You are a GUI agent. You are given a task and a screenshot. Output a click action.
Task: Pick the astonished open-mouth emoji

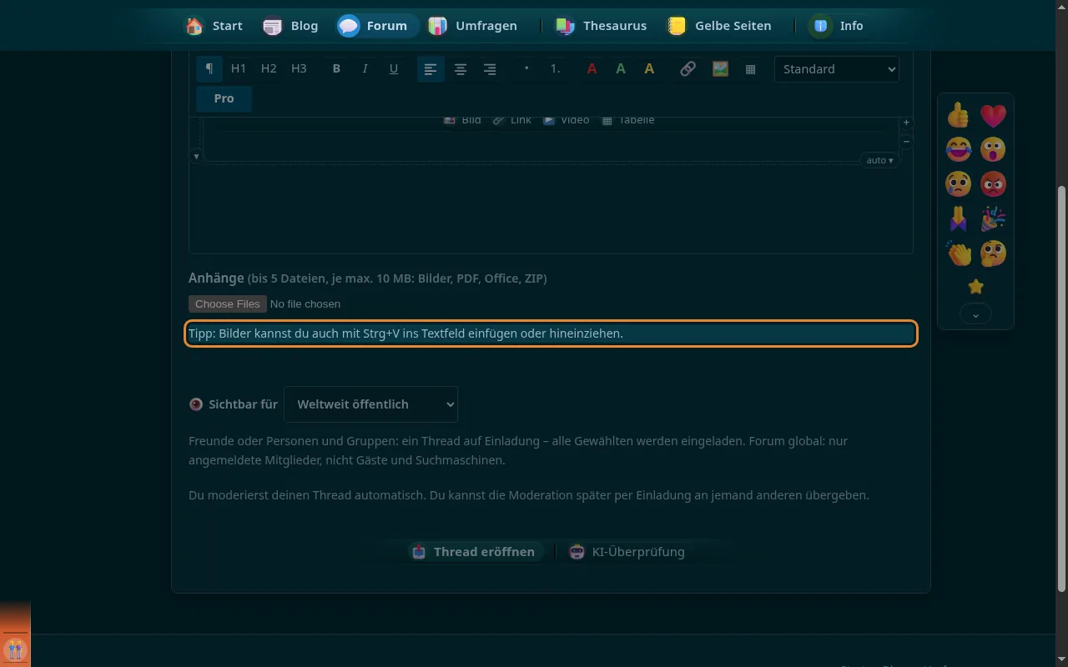point(993,149)
